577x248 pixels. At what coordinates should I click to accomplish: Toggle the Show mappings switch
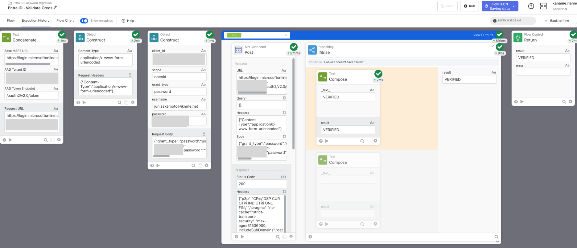click(84, 21)
